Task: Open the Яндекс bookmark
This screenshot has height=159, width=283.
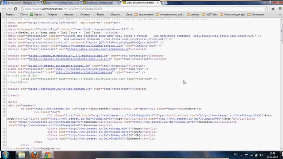Action: [x=8, y=15]
